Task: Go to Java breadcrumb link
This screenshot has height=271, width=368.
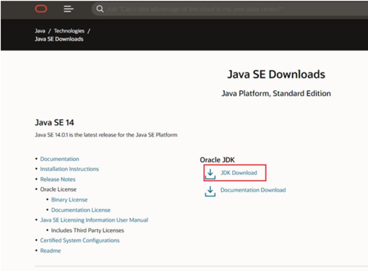Action: click(40, 31)
